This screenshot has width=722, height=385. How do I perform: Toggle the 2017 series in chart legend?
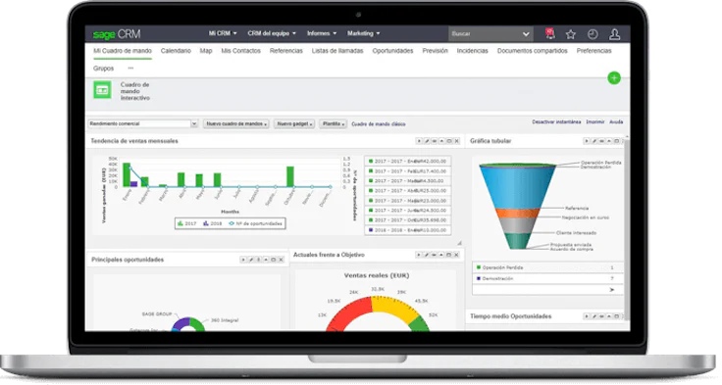[x=187, y=223]
